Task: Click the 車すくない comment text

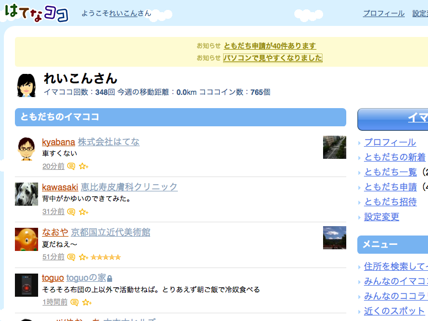Action: pyautogui.click(x=60, y=153)
